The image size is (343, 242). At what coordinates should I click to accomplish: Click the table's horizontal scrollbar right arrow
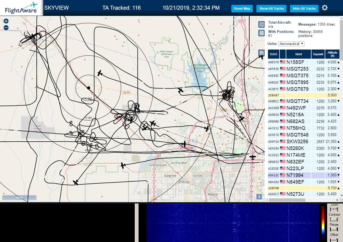coord(338,200)
